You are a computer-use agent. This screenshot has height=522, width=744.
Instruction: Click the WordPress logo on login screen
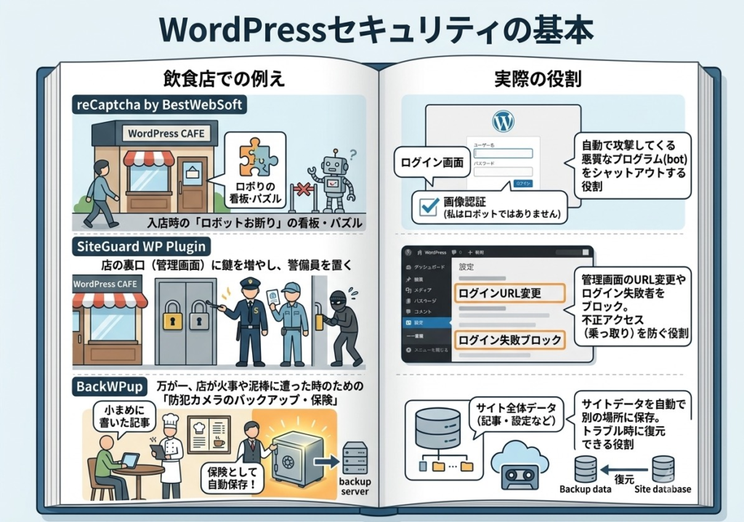504,121
